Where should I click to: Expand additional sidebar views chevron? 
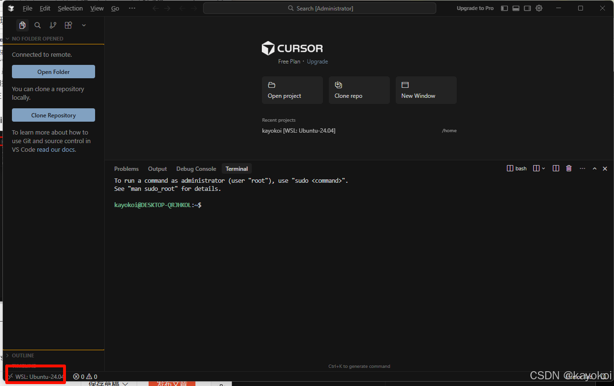pyautogui.click(x=84, y=25)
